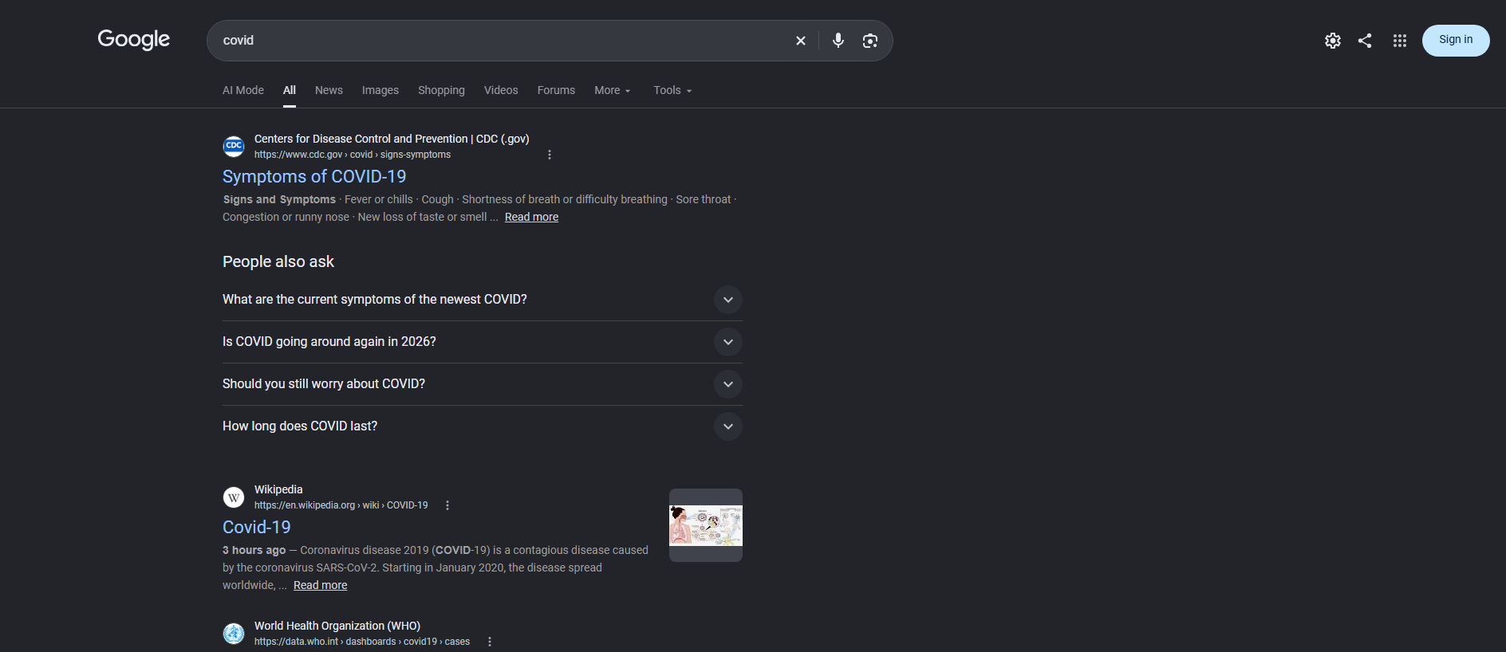Viewport: 1506px width, 652px height.
Task: Switch to the AI Mode tab
Action: coord(243,90)
